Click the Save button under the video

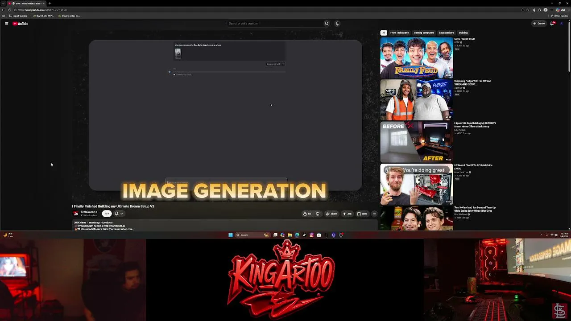362,214
